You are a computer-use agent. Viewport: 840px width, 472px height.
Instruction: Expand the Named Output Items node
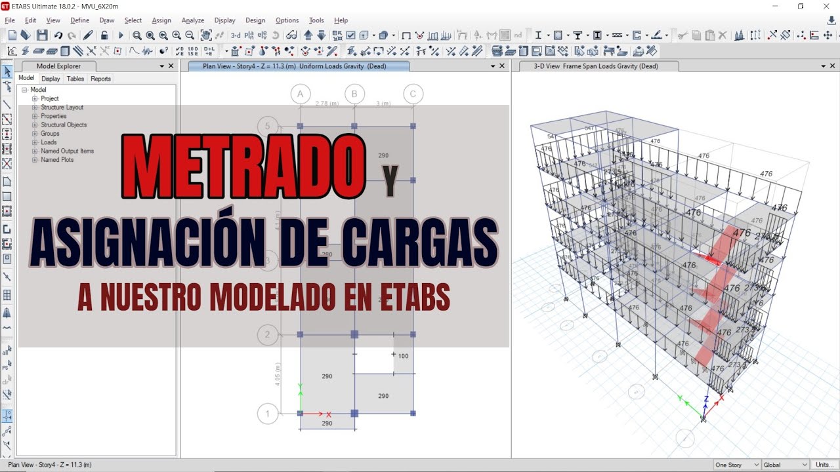[35, 151]
